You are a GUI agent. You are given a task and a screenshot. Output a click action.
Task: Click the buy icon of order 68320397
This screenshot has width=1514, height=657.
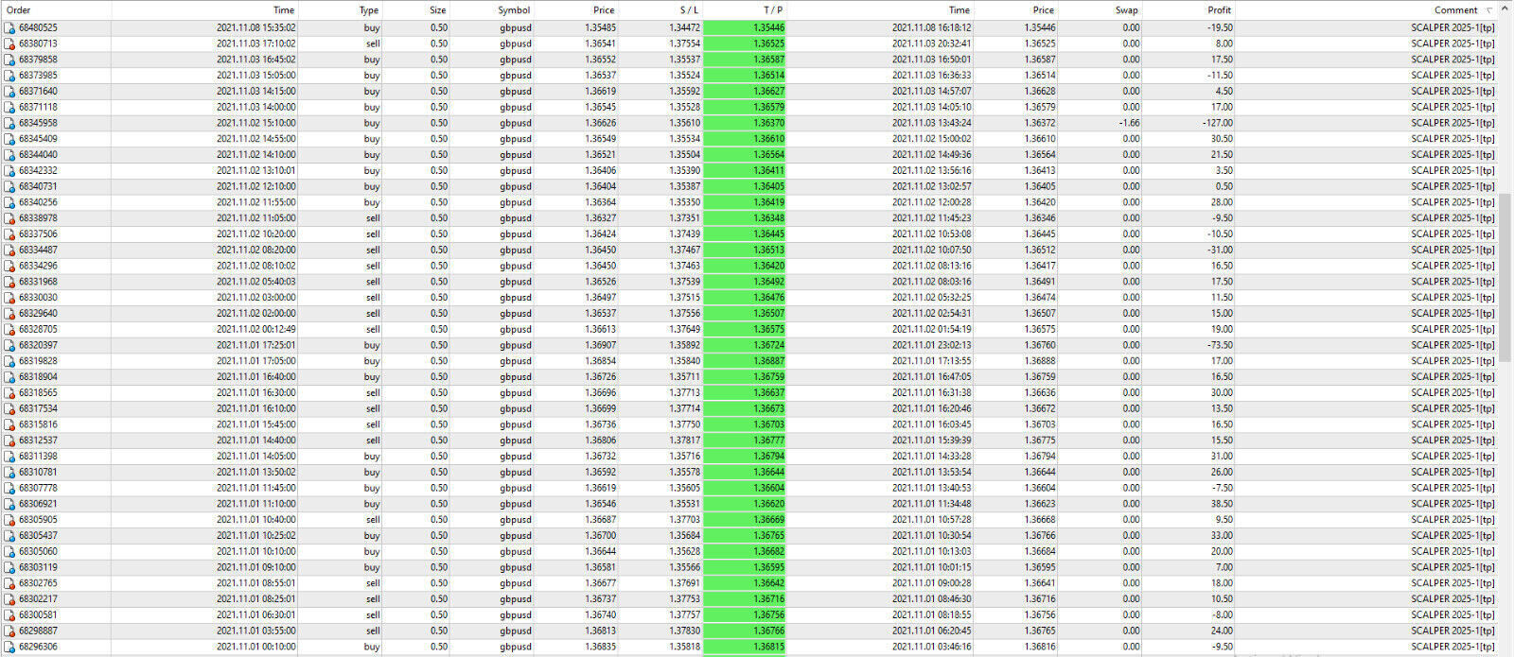click(9, 346)
